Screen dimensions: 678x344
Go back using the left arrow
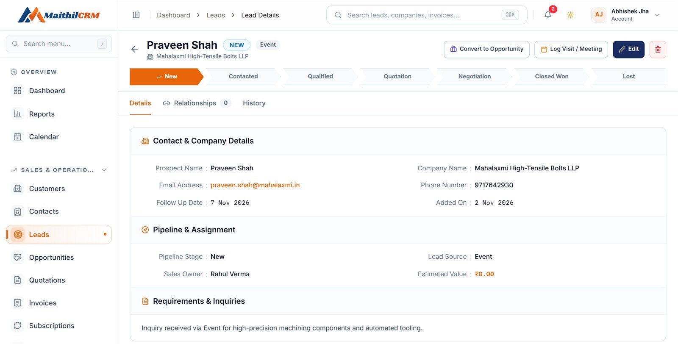point(135,50)
